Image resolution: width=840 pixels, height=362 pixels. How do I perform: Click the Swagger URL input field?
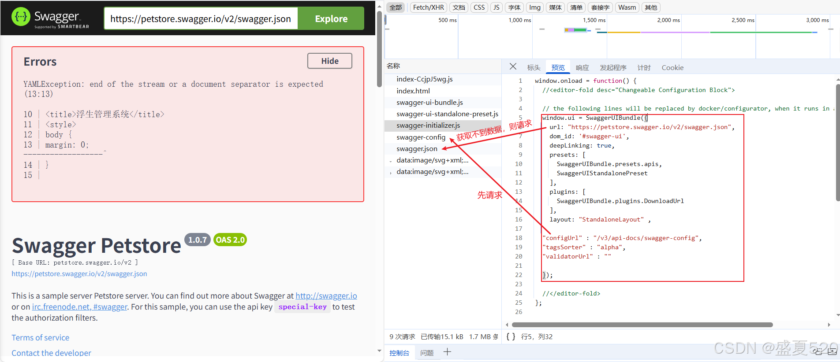tap(201, 18)
